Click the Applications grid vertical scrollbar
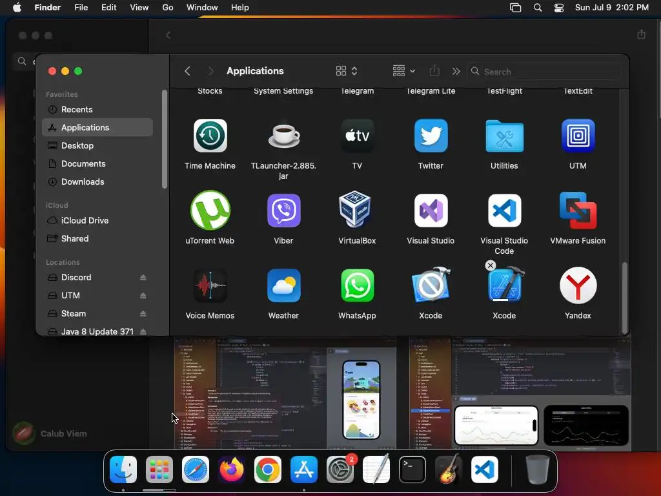The height and width of the screenshot is (496, 661). point(625,298)
